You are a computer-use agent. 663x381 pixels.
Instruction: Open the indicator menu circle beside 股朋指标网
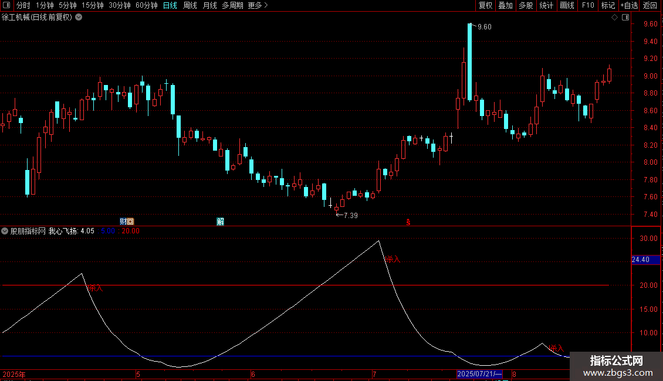5,231
